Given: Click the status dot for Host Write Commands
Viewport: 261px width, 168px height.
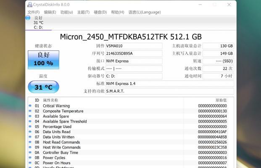Looking at the screenshot, I should 30,147.
